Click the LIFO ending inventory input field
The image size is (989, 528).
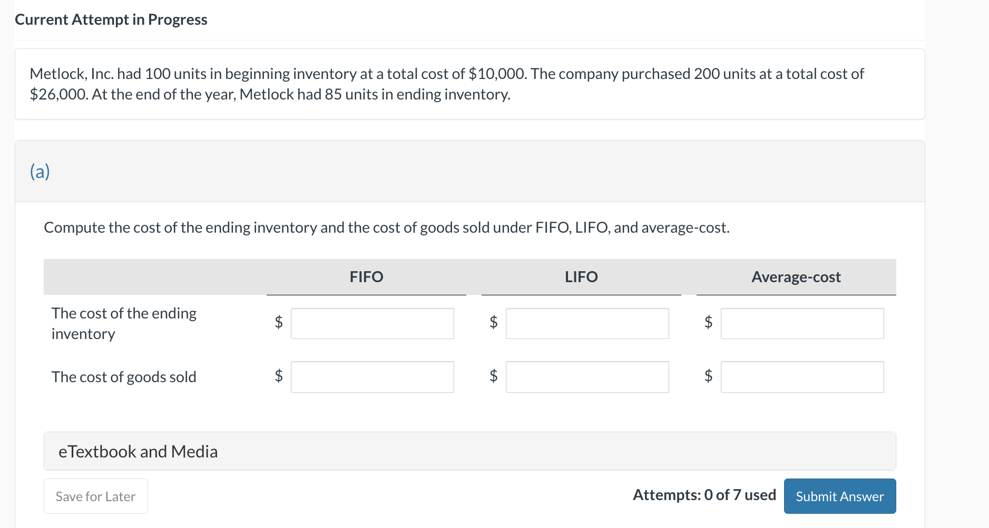pos(587,323)
